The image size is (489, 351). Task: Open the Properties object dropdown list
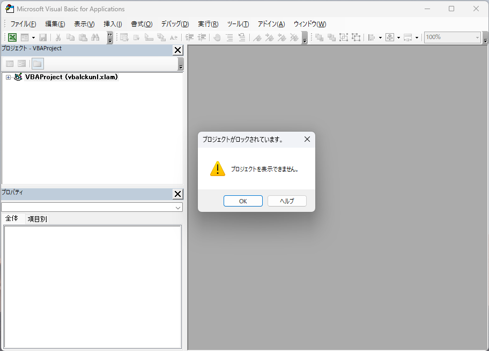[178, 207]
